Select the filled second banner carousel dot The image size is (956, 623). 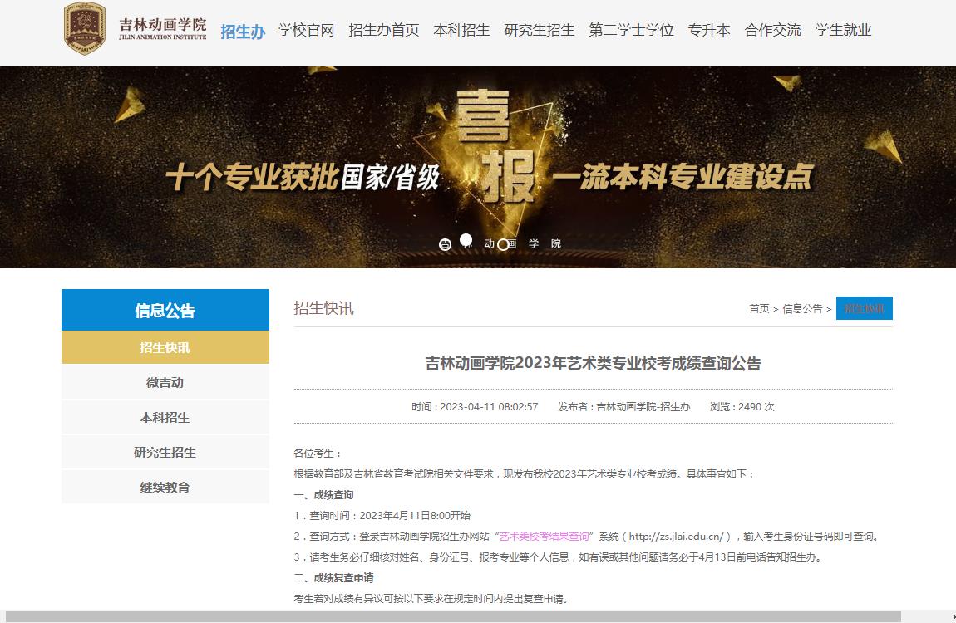coord(466,240)
